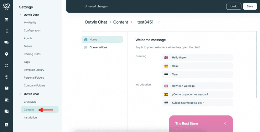This screenshot has width=260, height=132.
Task: Collapse the Outvio Chat section
Action: tap(20, 94)
